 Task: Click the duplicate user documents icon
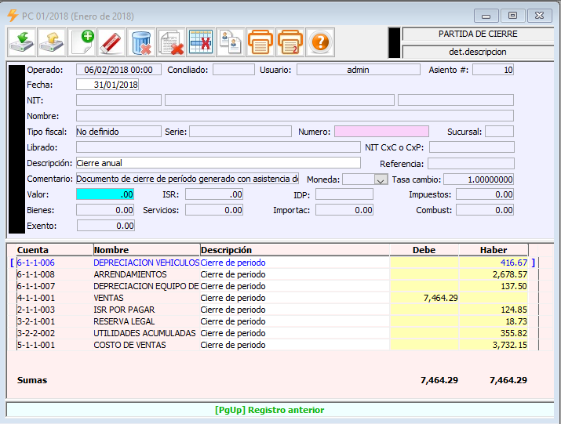pos(230,42)
